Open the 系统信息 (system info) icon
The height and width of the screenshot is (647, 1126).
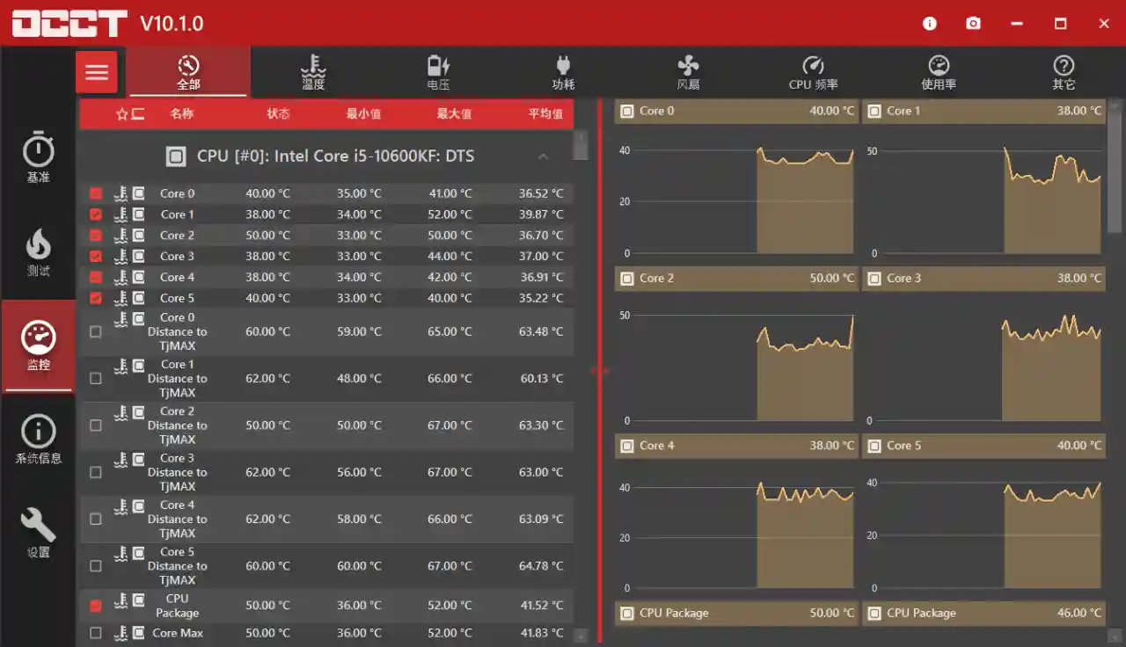tap(38, 437)
